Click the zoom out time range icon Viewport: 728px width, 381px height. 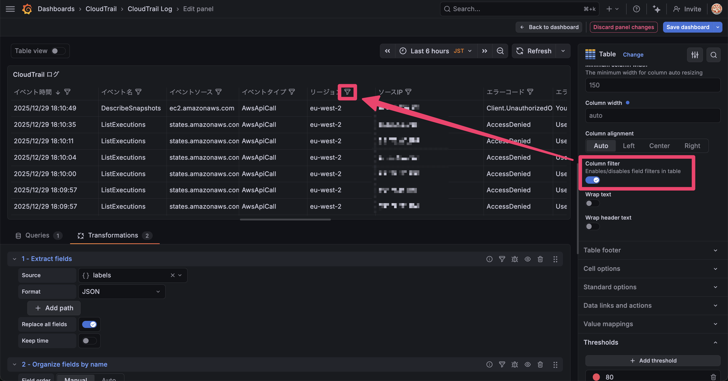click(500, 51)
